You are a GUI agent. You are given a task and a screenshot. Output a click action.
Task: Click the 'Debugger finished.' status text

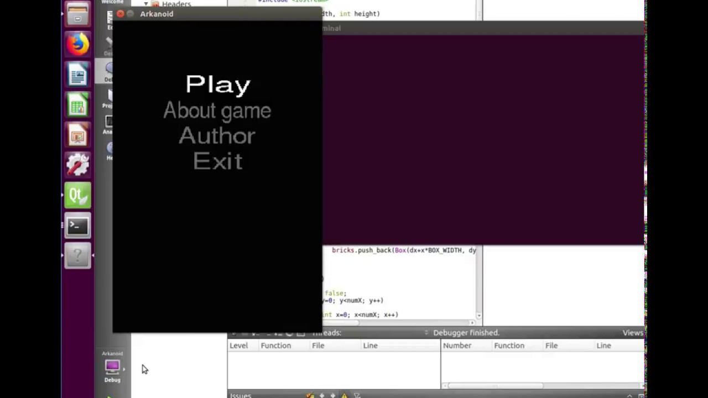click(x=466, y=333)
